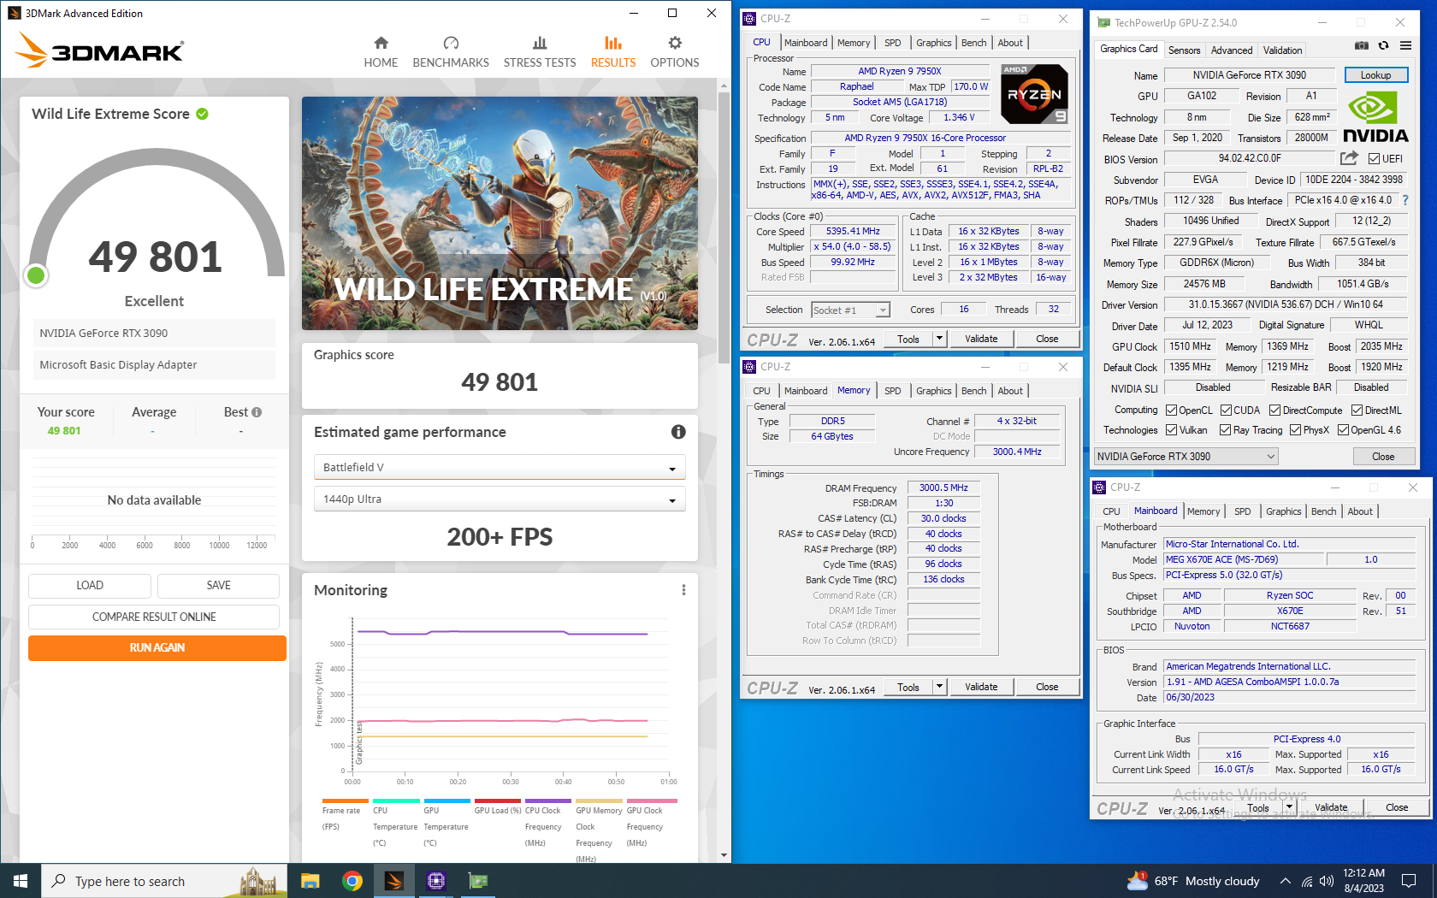Share the BIOS version in GPU-Z

[x=1349, y=158]
